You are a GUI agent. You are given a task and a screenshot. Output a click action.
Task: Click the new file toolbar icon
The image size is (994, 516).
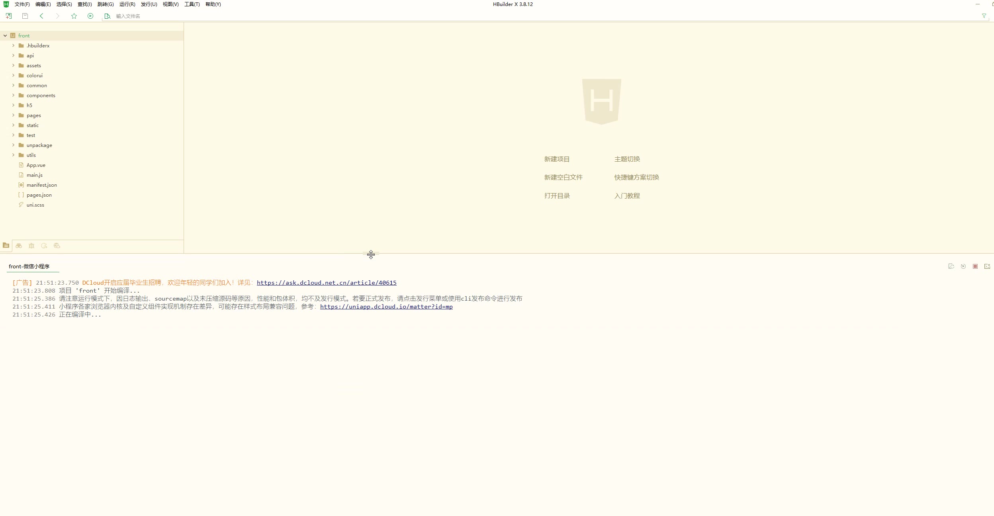coord(9,16)
